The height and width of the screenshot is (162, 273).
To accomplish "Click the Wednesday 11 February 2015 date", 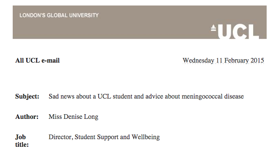I will click(x=223, y=60).
